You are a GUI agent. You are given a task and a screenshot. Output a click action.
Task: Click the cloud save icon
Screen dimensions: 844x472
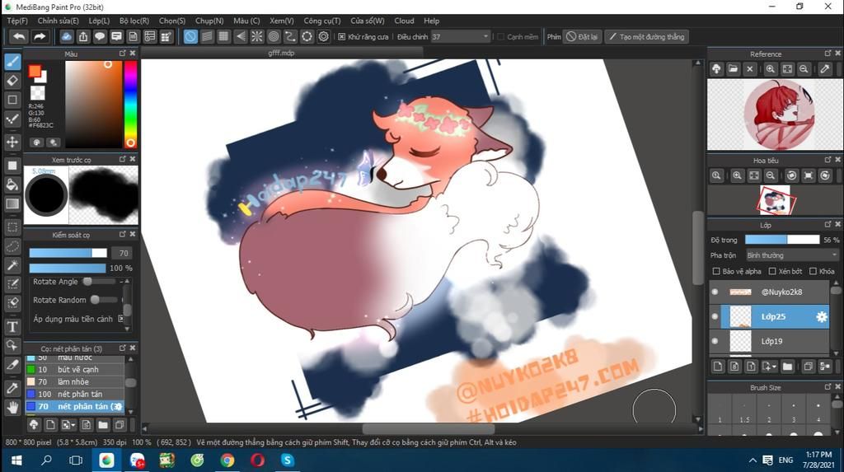(66, 36)
